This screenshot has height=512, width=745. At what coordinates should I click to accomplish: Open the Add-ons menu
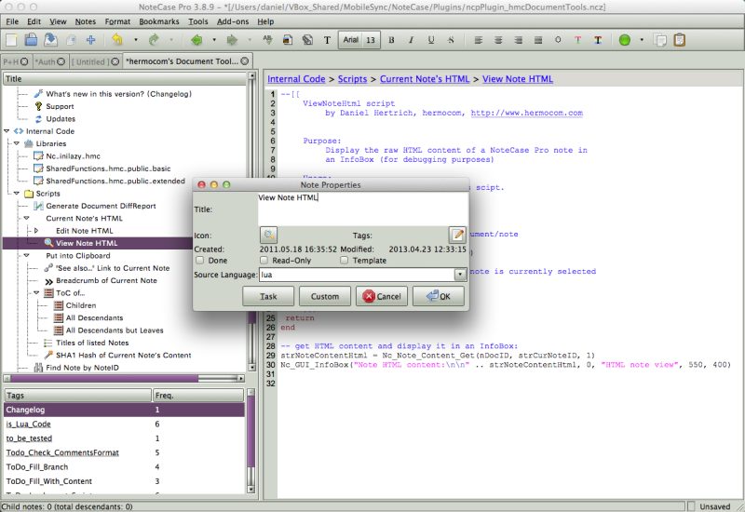[x=233, y=21]
